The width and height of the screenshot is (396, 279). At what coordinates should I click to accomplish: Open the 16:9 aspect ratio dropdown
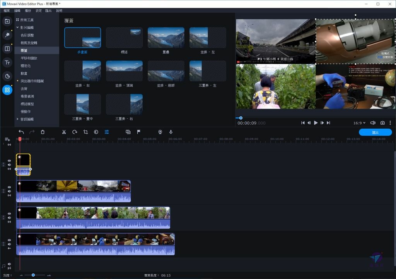pyautogui.click(x=359, y=123)
